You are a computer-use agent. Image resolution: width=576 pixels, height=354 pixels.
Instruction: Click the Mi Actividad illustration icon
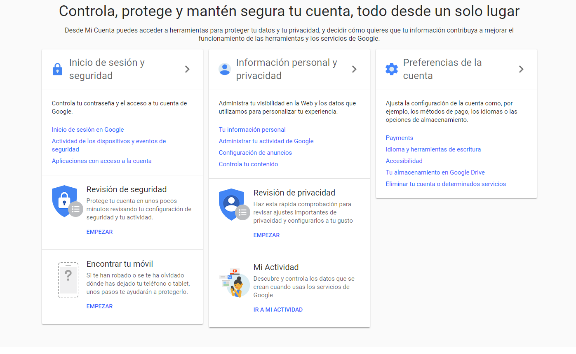(x=235, y=283)
